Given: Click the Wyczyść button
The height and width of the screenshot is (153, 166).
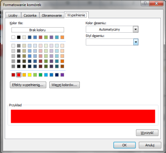Looking at the screenshot, I should (147, 133).
